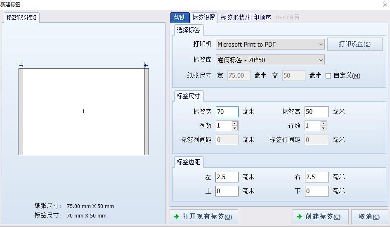Click the green arrow on 创建标签
390x227 pixels.
299,217
